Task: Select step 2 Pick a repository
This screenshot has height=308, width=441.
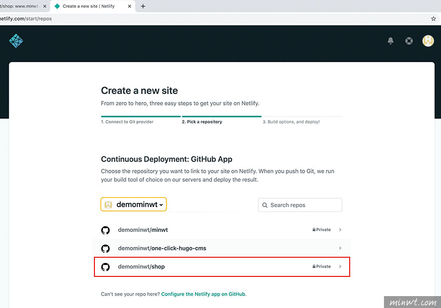Action: [202, 122]
